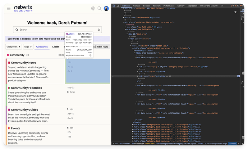Click the Community Feedback color badge
The height and width of the screenshot is (149, 248).
(9, 88)
